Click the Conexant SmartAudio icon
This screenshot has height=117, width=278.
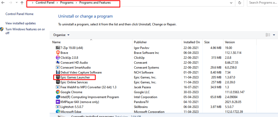coord(58,68)
